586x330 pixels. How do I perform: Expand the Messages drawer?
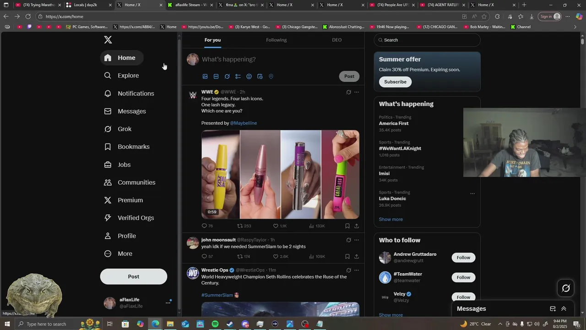click(x=564, y=309)
